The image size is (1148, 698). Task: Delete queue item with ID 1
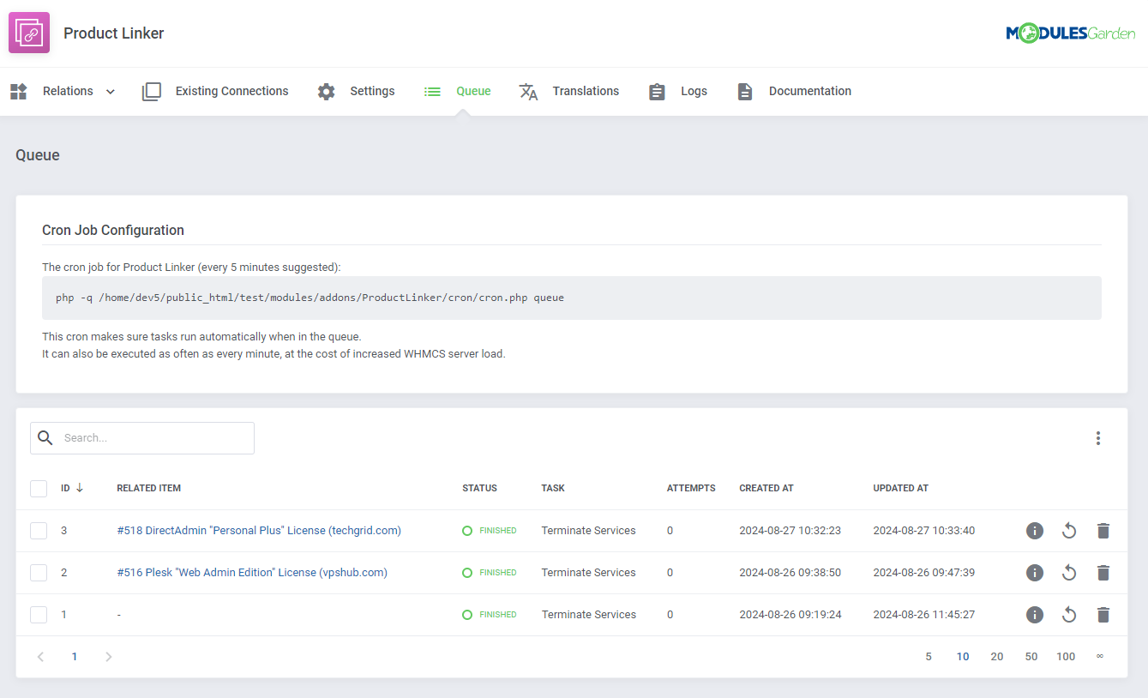[1103, 615]
